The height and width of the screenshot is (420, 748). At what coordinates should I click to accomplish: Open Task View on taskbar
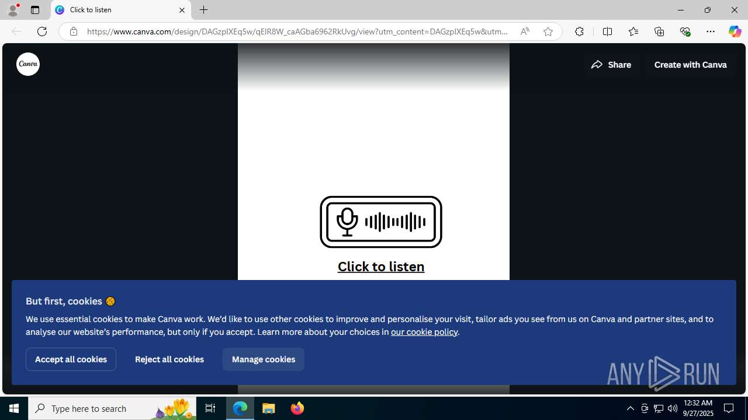tap(210, 408)
